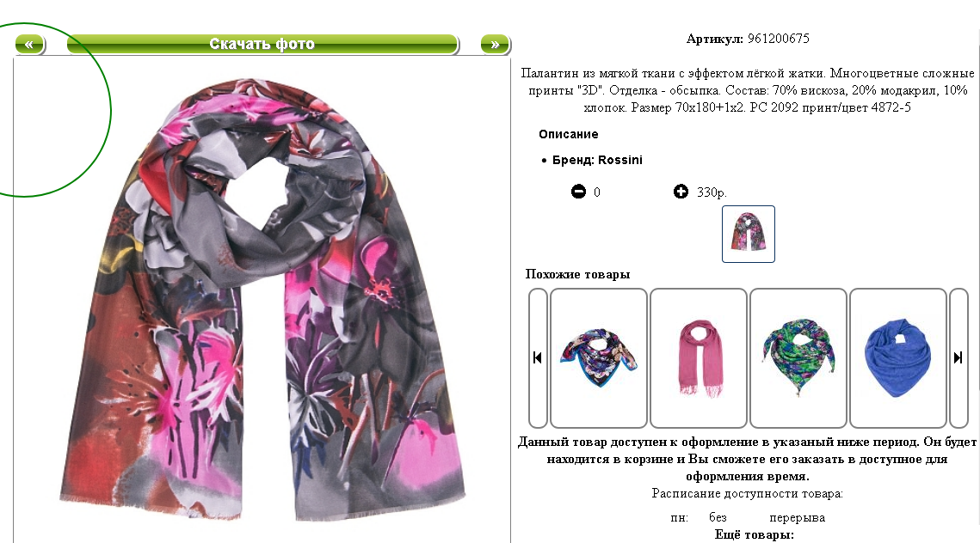Click the plus quantity icon
The image size is (980, 543).
pos(681,192)
